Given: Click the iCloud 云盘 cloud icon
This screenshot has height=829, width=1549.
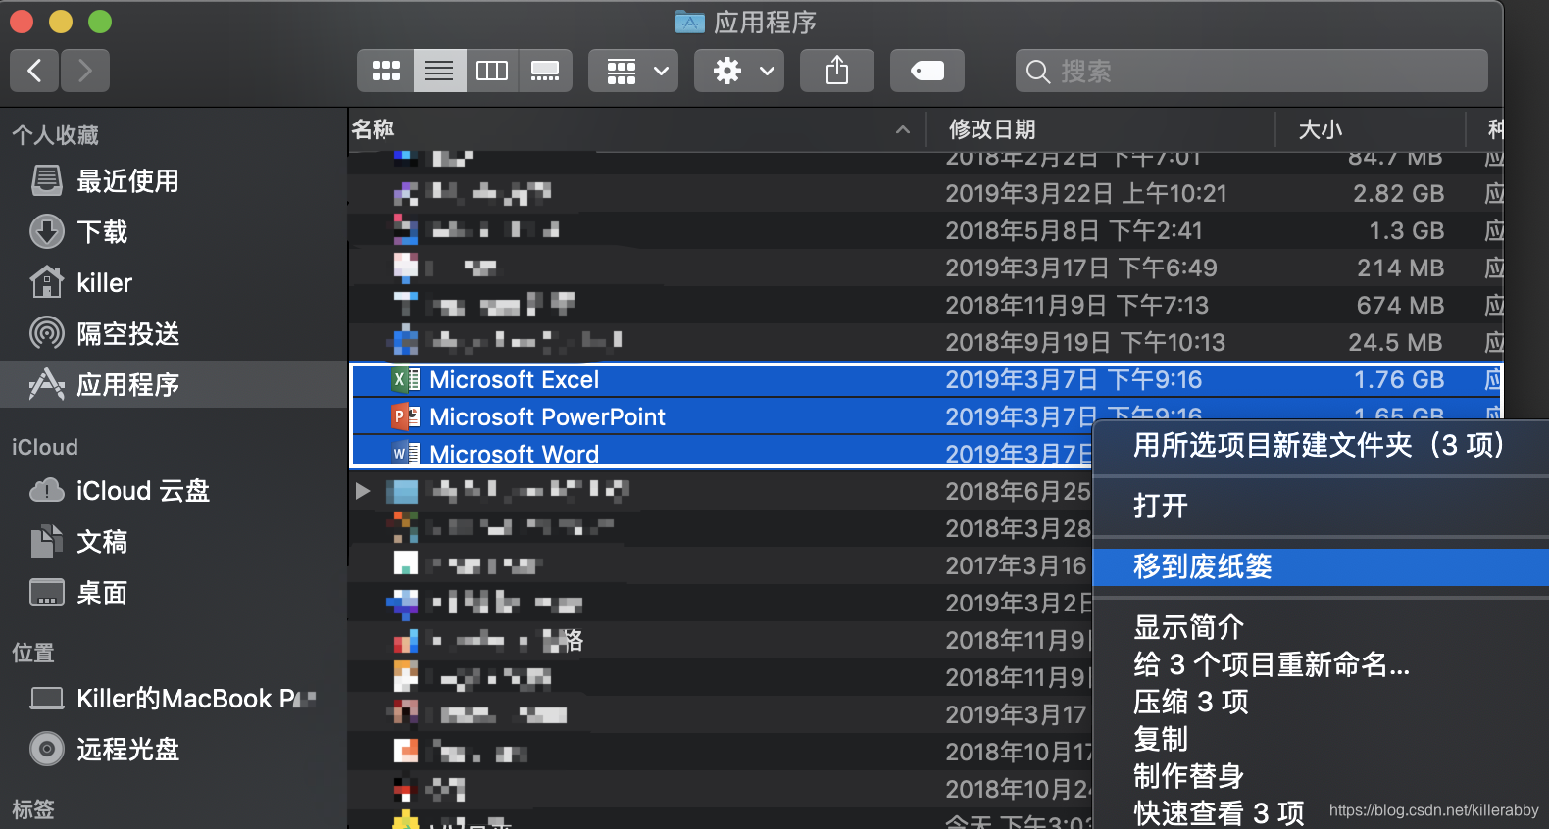Looking at the screenshot, I should tap(47, 490).
